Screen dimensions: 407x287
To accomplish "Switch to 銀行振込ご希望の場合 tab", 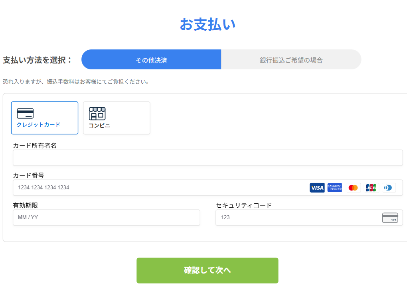I will [x=291, y=60].
